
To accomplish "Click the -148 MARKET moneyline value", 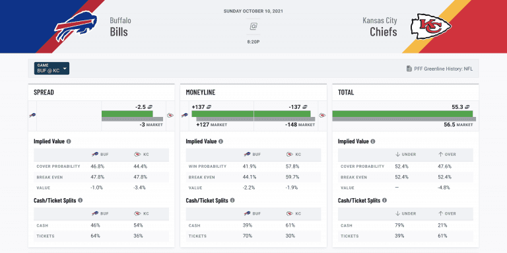I will [x=300, y=125].
